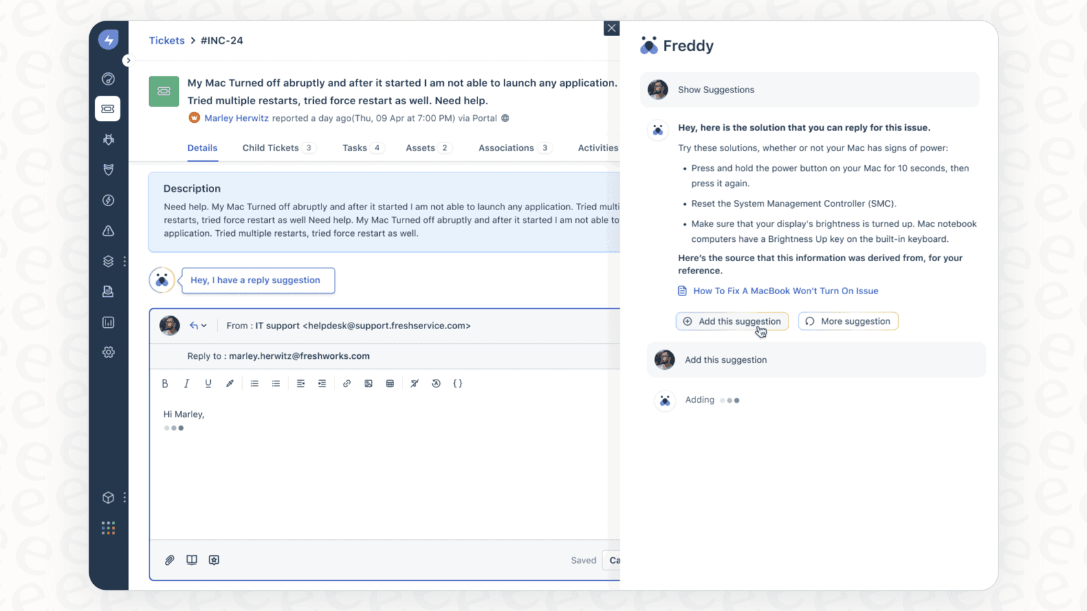The width and height of the screenshot is (1087, 611).
Task: Italicize text using the editor toolbar
Action: [x=186, y=383]
